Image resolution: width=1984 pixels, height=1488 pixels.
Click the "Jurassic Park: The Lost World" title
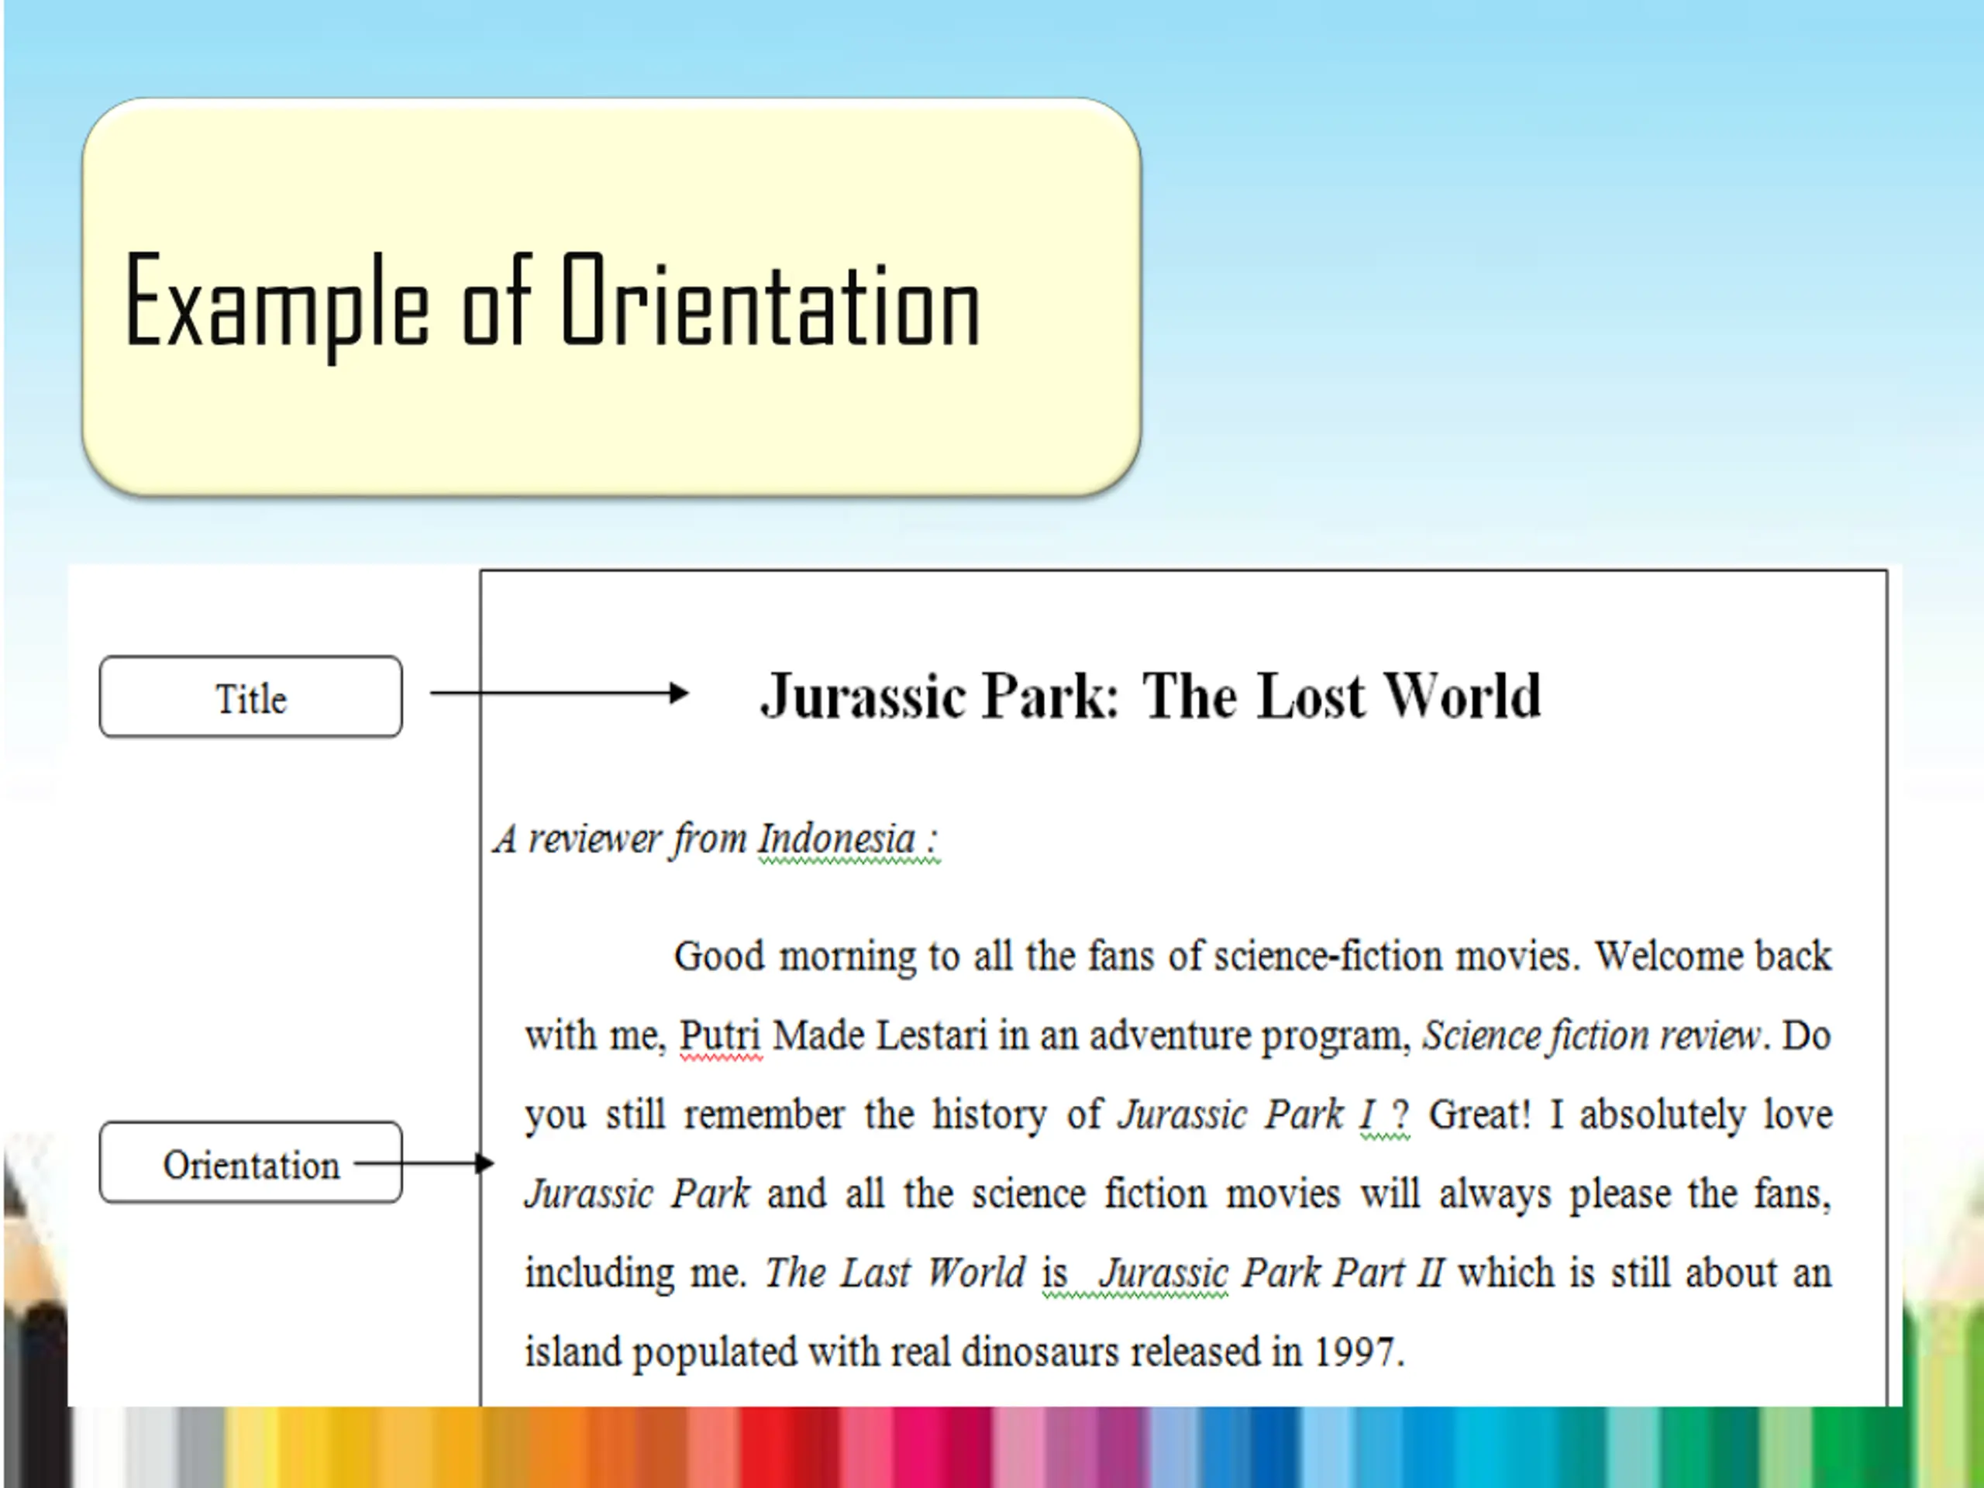click(1151, 696)
